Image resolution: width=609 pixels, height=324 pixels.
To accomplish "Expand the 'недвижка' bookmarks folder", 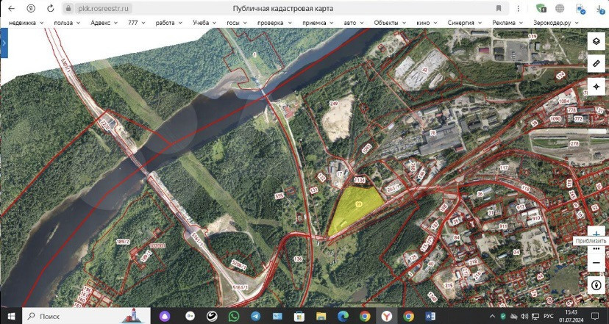I will [x=26, y=23].
